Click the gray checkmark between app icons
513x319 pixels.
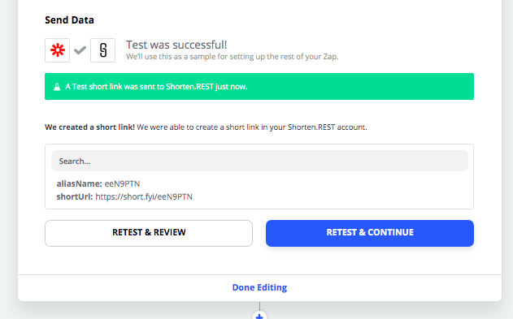click(x=80, y=50)
